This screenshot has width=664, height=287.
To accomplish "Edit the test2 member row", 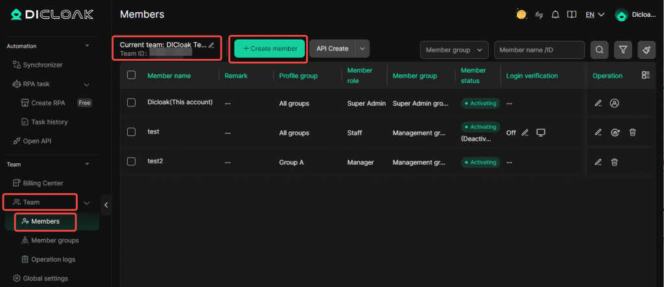I will tap(598, 162).
